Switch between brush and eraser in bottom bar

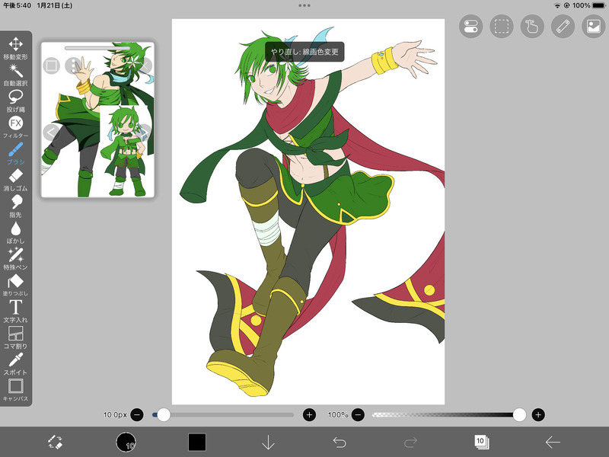[55, 442]
